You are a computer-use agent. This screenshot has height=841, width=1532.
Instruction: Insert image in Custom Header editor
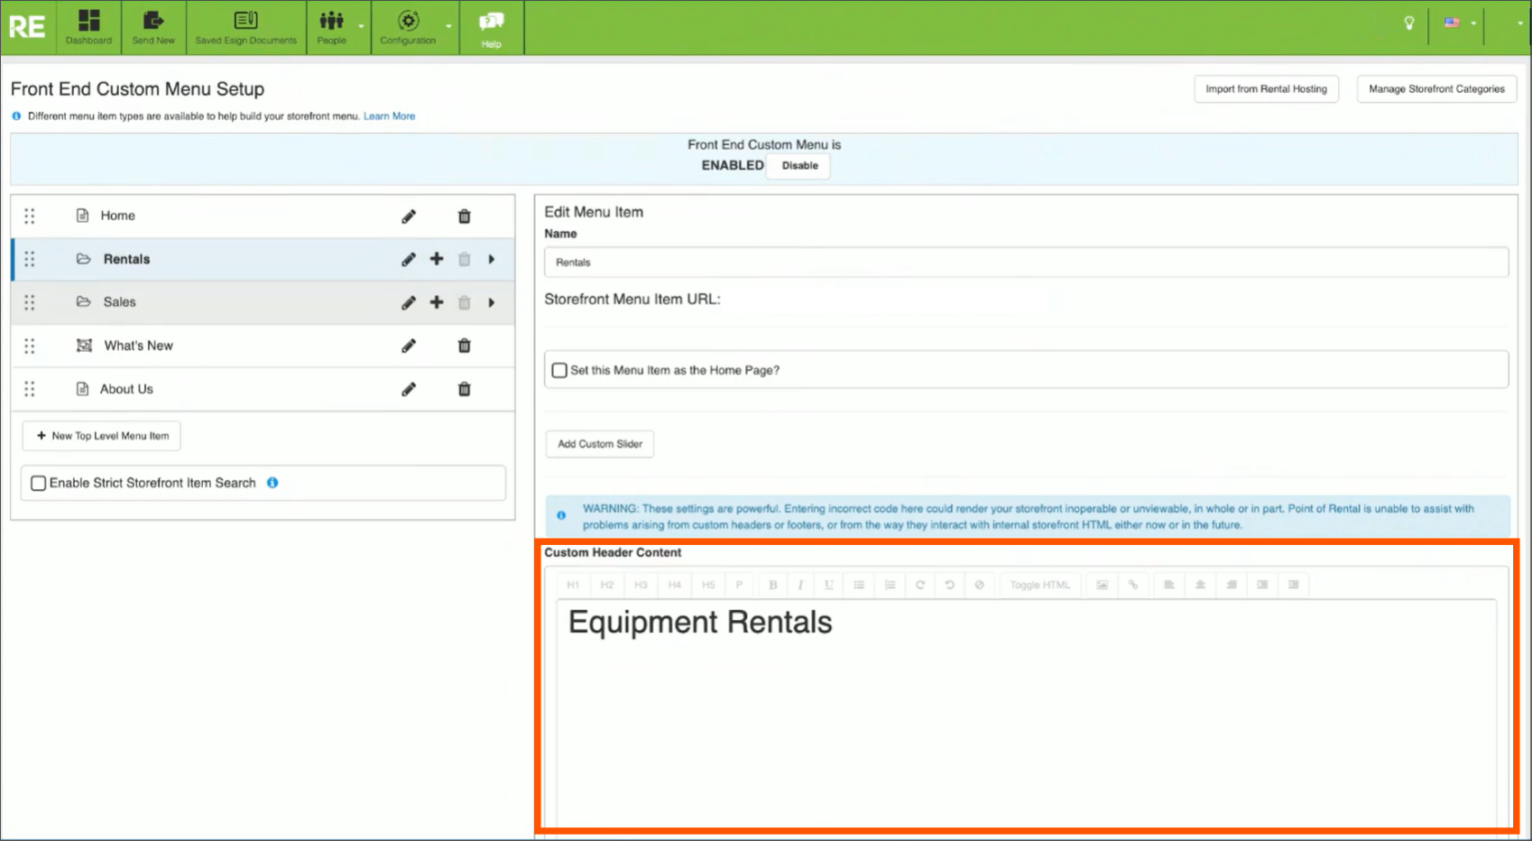click(x=1102, y=585)
